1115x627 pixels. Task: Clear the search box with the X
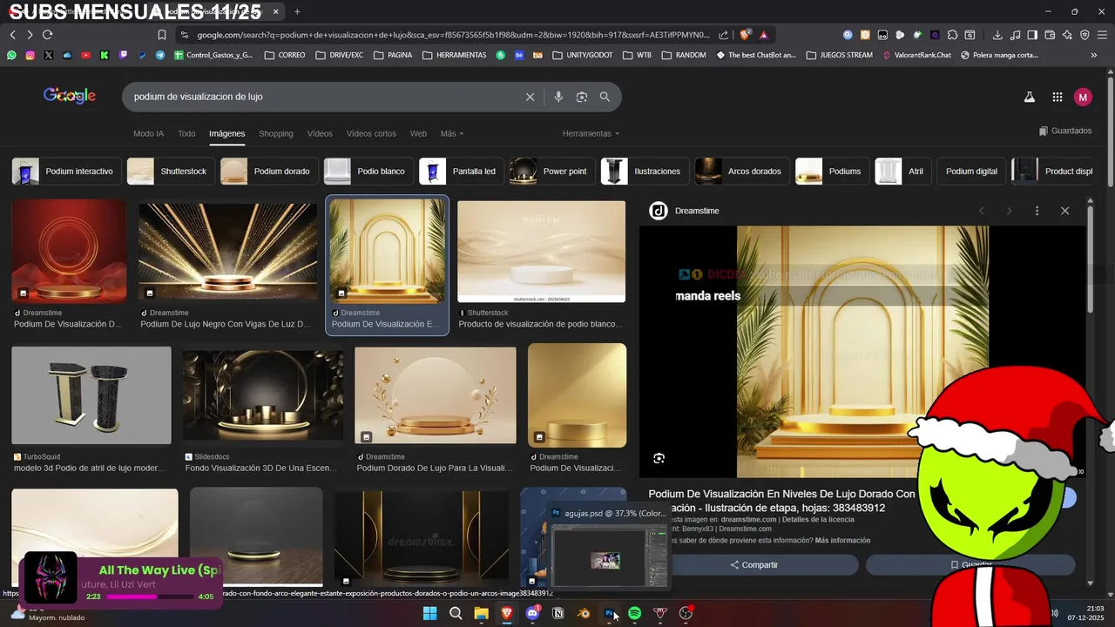point(530,97)
